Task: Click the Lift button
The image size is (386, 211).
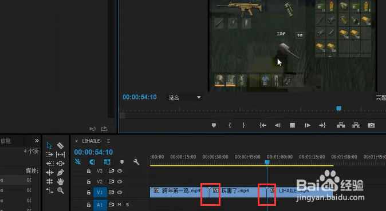Action: pos(341,125)
